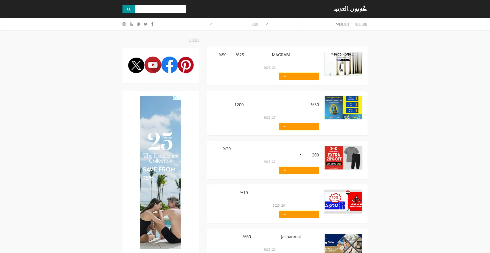Viewport: 490px width, 253px height.
Task: Open the Instagram icon in navigation bar
Action: (x=124, y=24)
